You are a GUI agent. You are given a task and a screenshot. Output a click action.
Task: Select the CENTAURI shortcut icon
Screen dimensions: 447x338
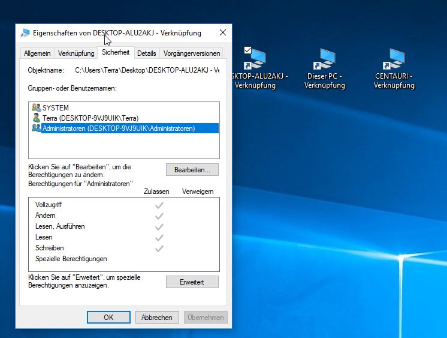tap(394, 59)
